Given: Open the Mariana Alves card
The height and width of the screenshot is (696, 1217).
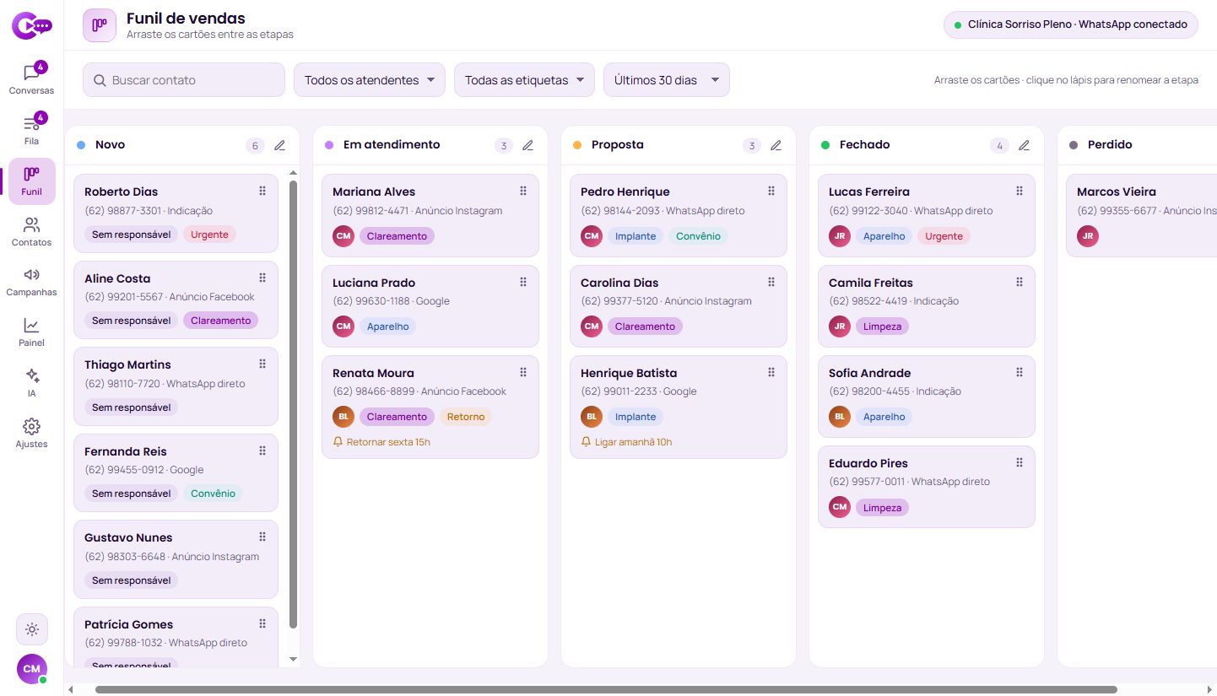Looking at the screenshot, I should 430,215.
